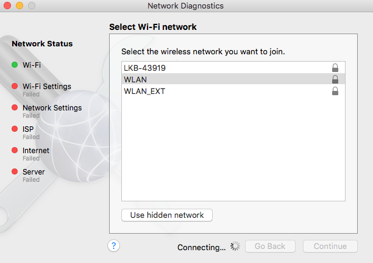
Task: Select the LKB-43919 wireless network
Action: (144, 68)
